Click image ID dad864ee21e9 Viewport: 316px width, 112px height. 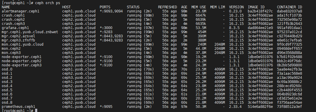click(x=260, y=28)
